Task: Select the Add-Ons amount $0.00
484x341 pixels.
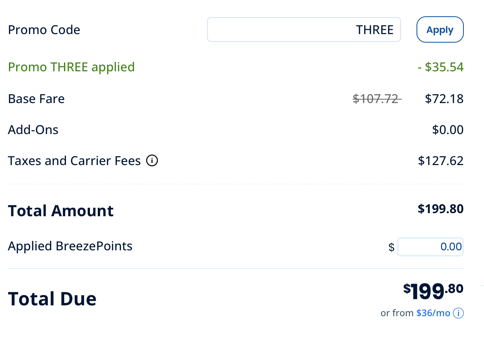Action: [448, 129]
